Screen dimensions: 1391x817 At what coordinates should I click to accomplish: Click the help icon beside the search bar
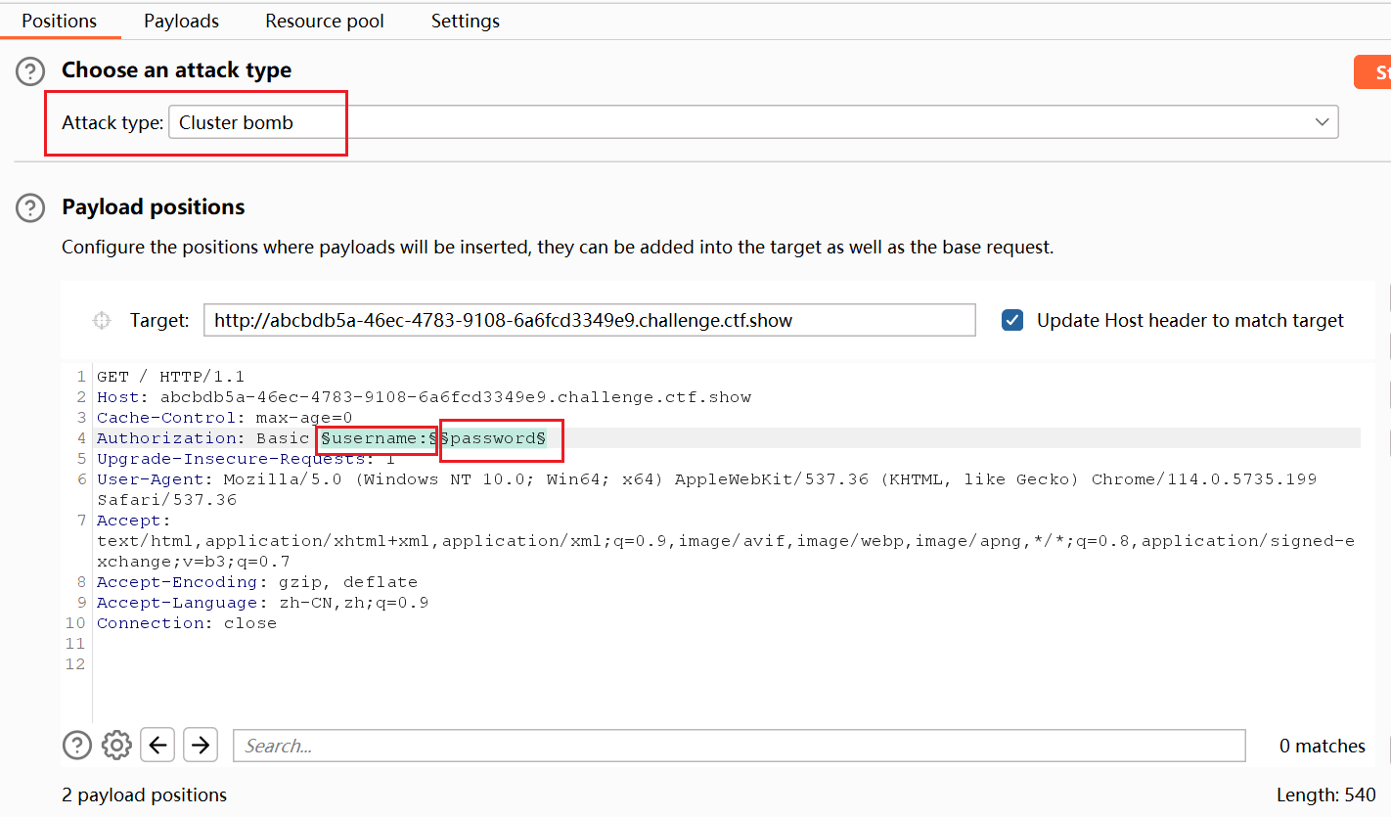tap(77, 746)
